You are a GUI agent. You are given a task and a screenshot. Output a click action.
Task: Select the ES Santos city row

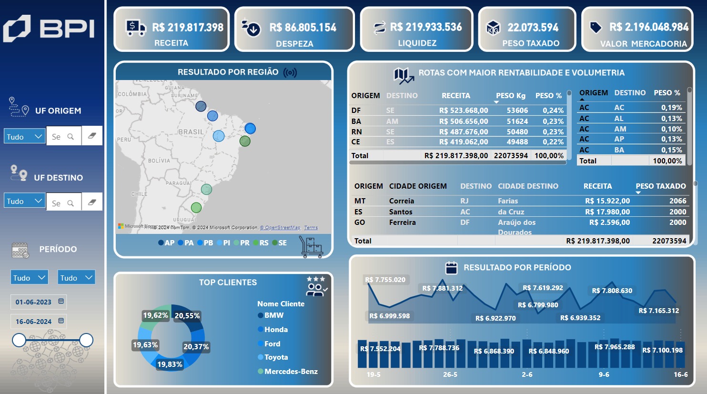point(520,212)
